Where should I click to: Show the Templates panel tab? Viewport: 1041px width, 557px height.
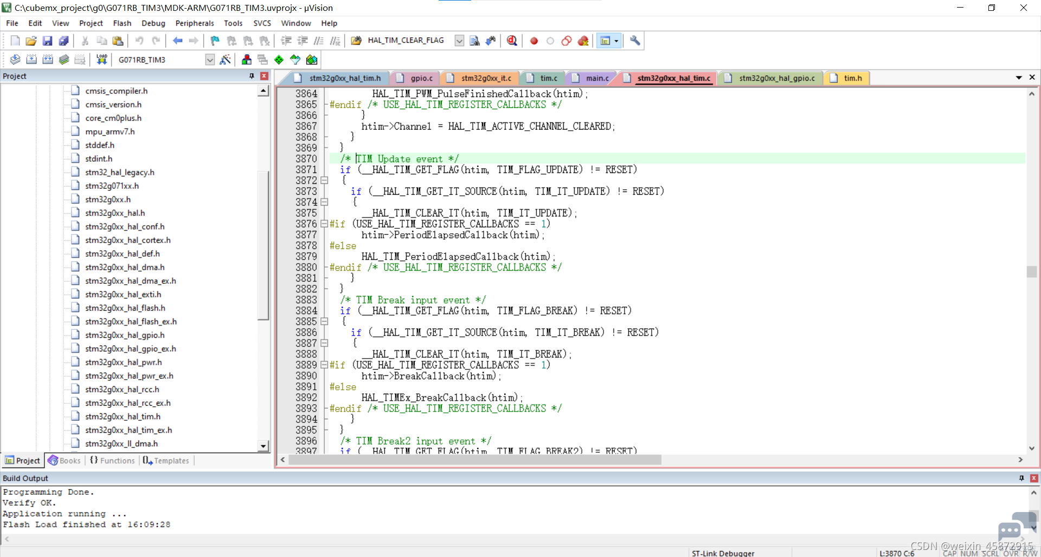coord(166,460)
